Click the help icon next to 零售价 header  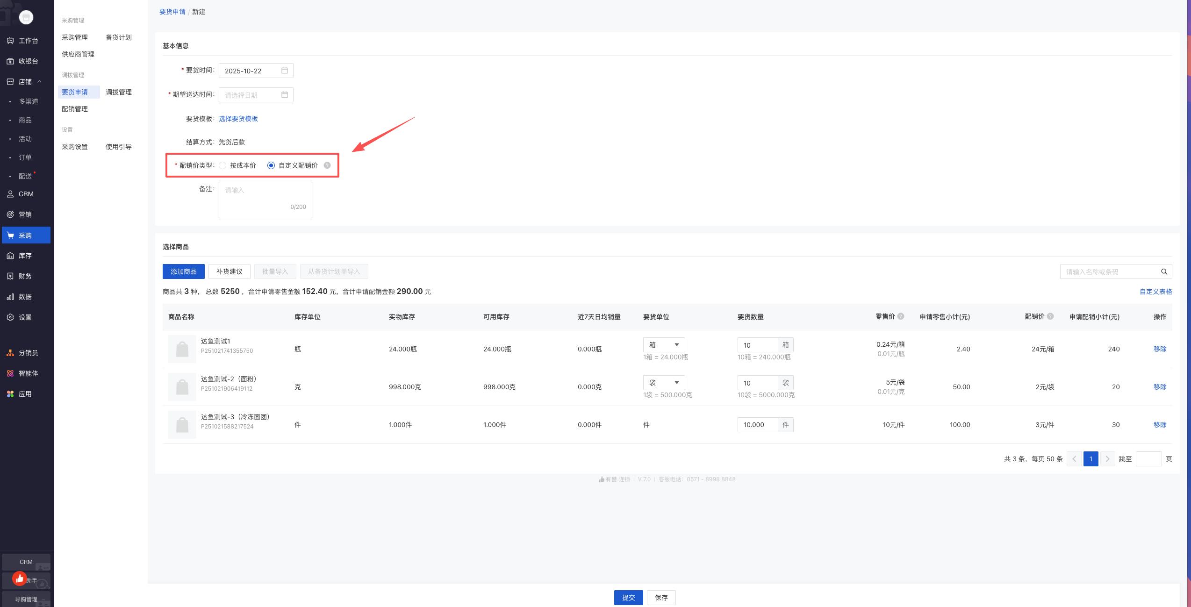click(x=901, y=316)
